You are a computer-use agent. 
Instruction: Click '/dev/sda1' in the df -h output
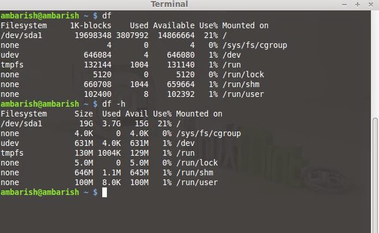click(x=21, y=124)
